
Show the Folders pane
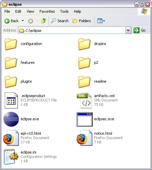pos(82,21)
